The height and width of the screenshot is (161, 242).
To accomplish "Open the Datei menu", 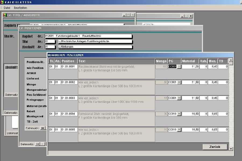I will [x=7, y=8].
